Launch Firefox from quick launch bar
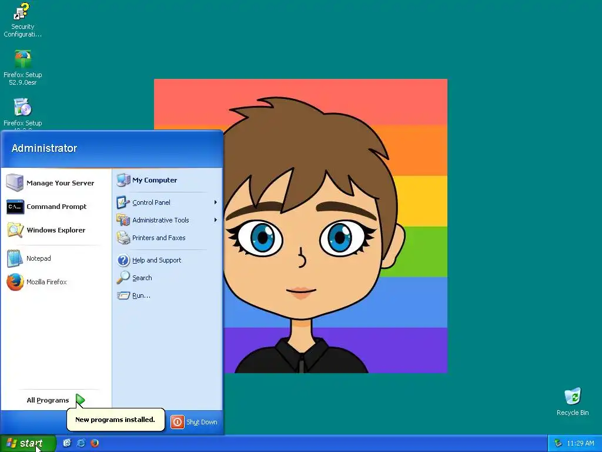602x452 pixels. (x=95, y=443)
